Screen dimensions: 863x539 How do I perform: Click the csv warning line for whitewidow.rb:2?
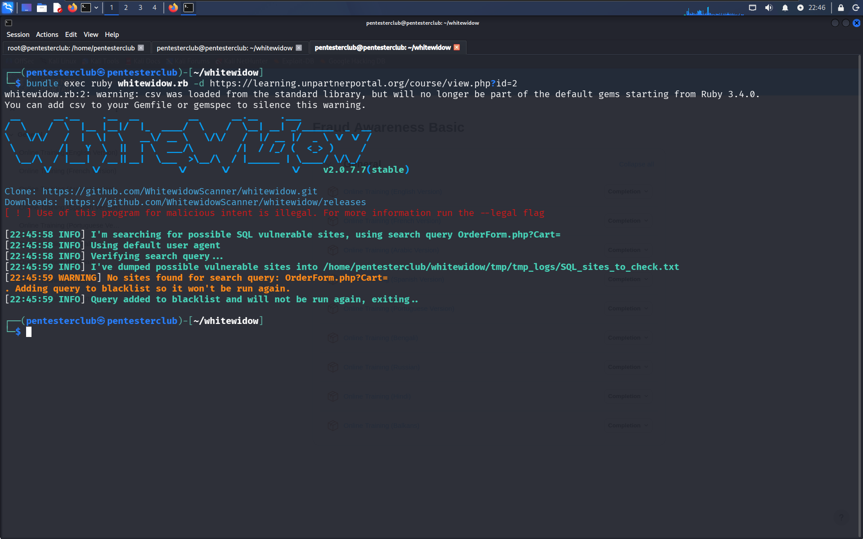pyautogui.click(x=382, y=94)
